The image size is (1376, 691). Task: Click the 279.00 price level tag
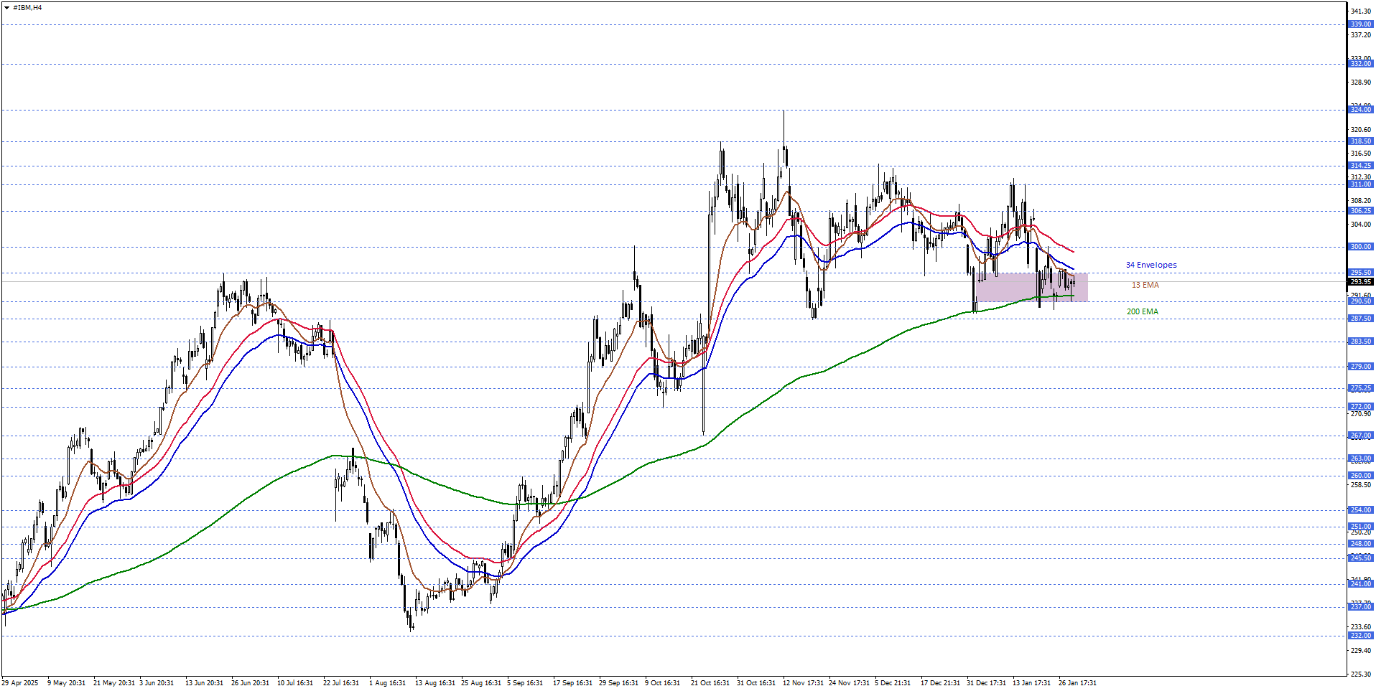(x=1360, y=367)
